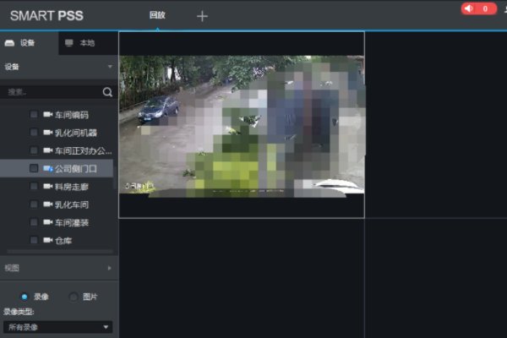The width and height of the screenshot is (507, 338).
Task: Select the 录像 radio button
Action: tap(24, 297)
